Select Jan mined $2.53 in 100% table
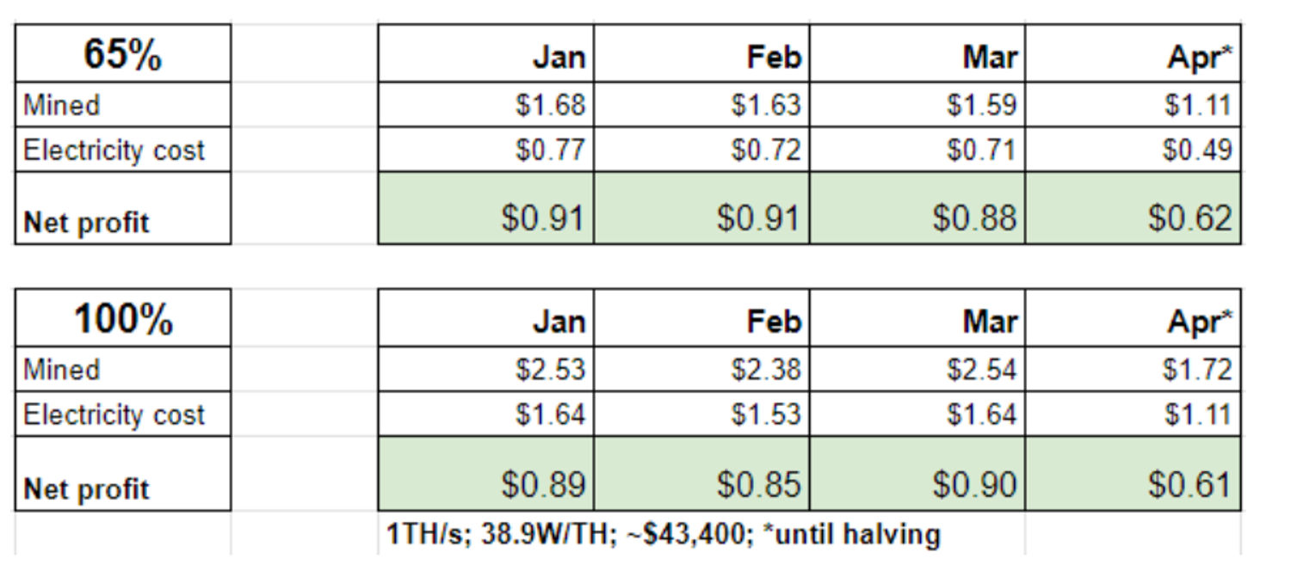The height and width of the screenshot is (577, 1291). 486,370
